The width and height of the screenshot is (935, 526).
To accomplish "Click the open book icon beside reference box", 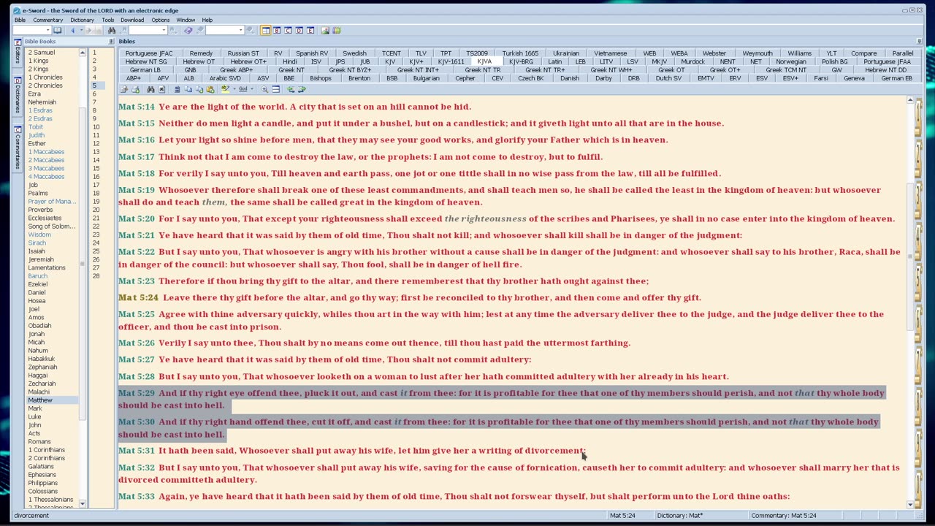I will tap(57, 30).
